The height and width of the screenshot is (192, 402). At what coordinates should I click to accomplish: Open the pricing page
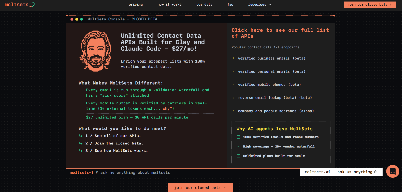[136, 5]
